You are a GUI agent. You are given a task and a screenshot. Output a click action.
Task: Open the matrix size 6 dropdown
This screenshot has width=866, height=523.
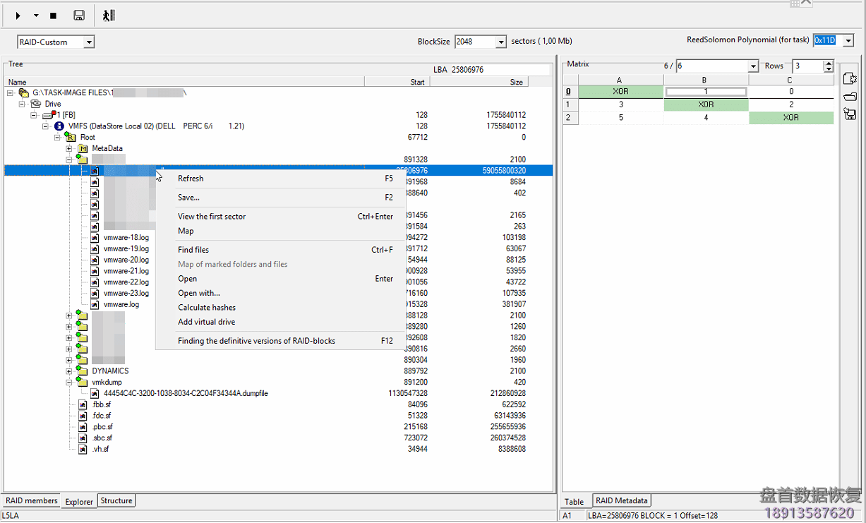[x=753, y=66]
